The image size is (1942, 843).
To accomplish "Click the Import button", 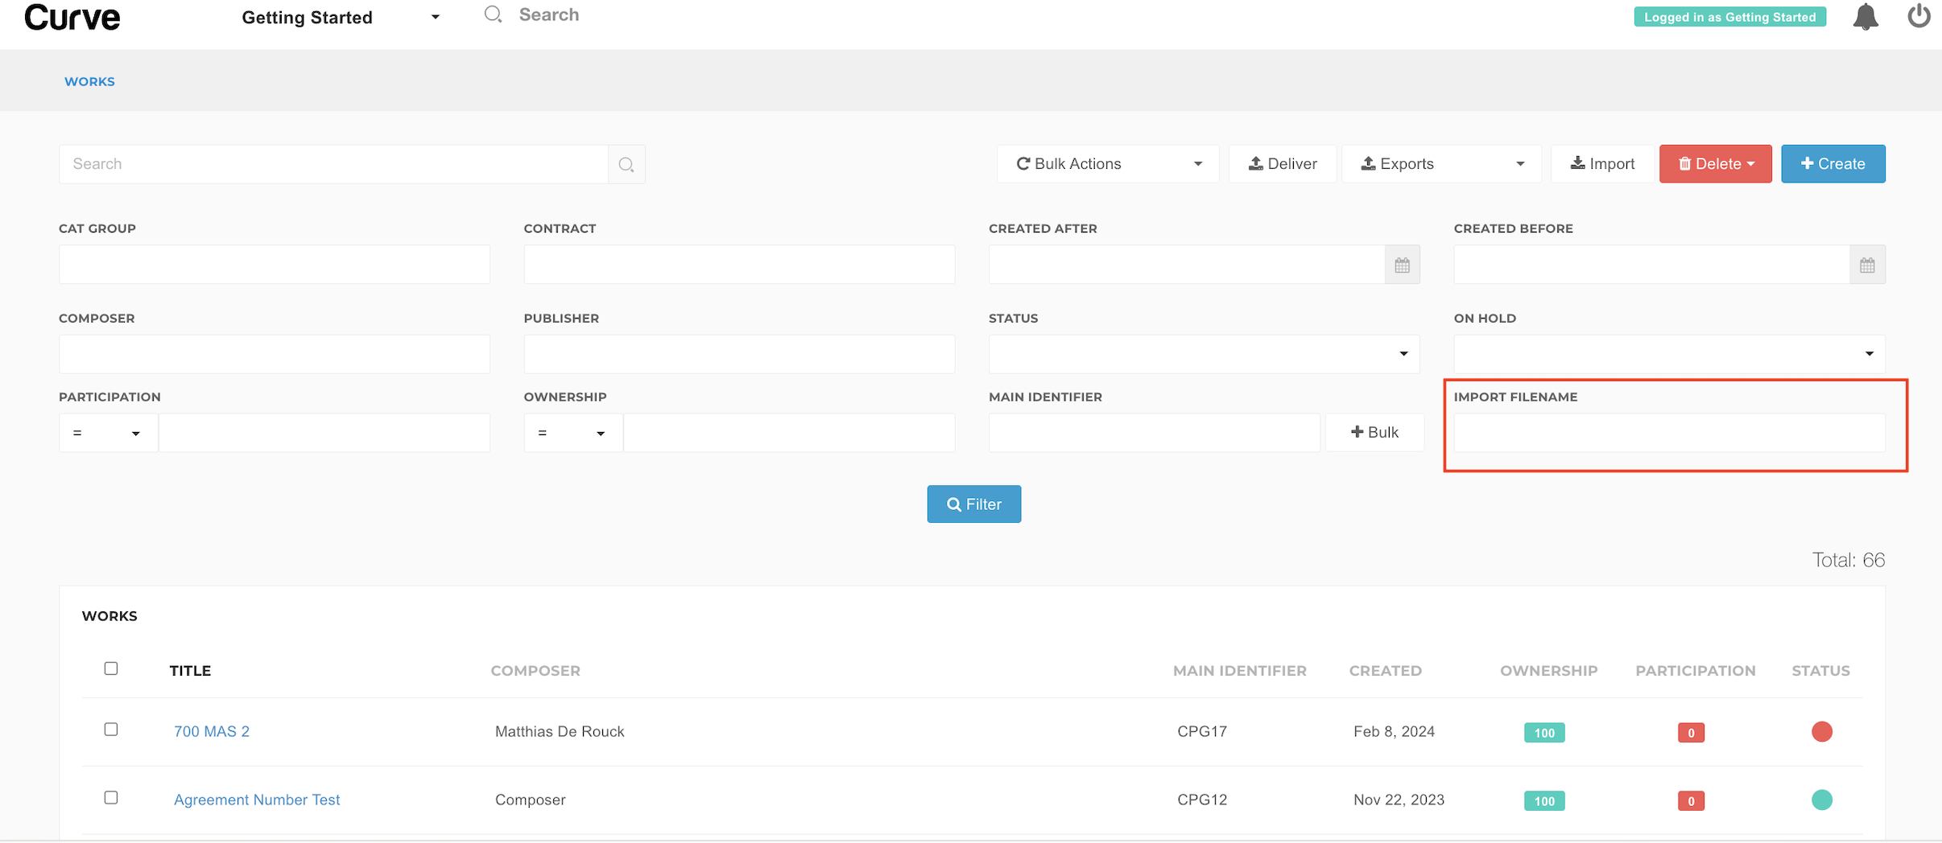I will (x=1602, y=164).
